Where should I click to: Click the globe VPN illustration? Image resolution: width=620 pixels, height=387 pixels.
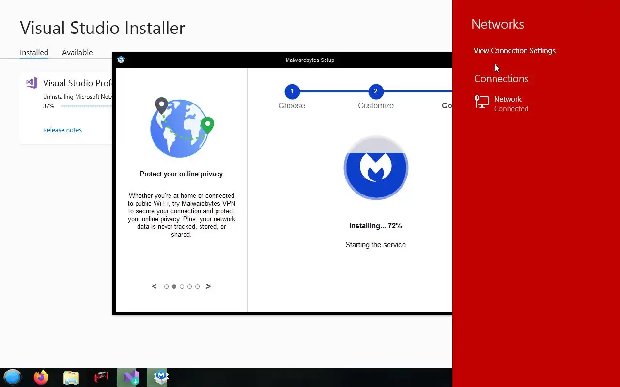[x=182, y=128]
